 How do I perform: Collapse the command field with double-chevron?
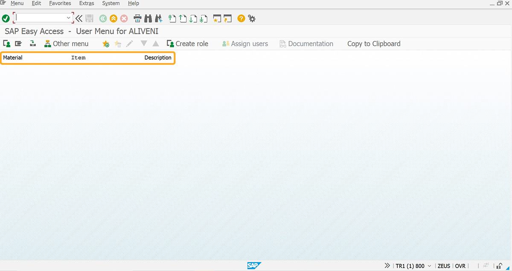click(79, 18)
